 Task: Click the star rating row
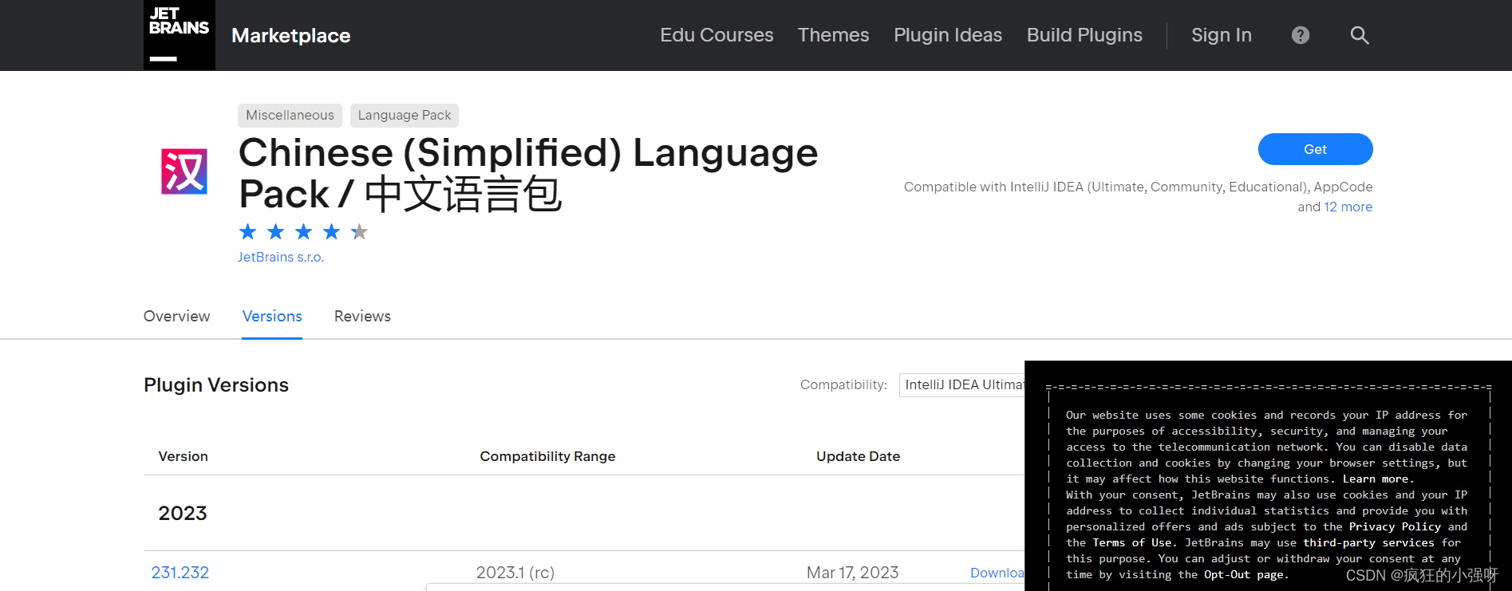[303, 232]
